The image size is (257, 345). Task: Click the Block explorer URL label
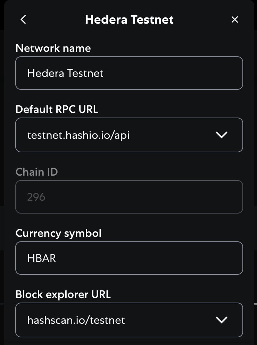63,294
